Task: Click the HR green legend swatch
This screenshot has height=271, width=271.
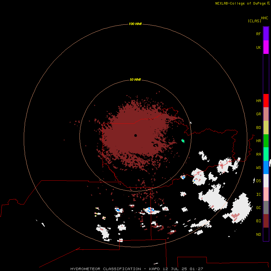Action: (266, 141)
